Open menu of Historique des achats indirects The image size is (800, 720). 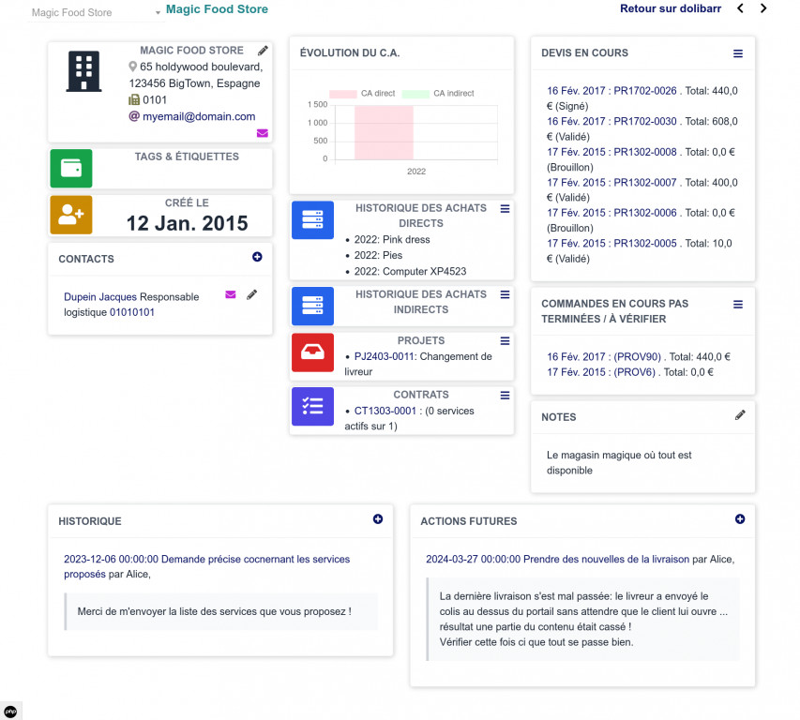point(505,294)
